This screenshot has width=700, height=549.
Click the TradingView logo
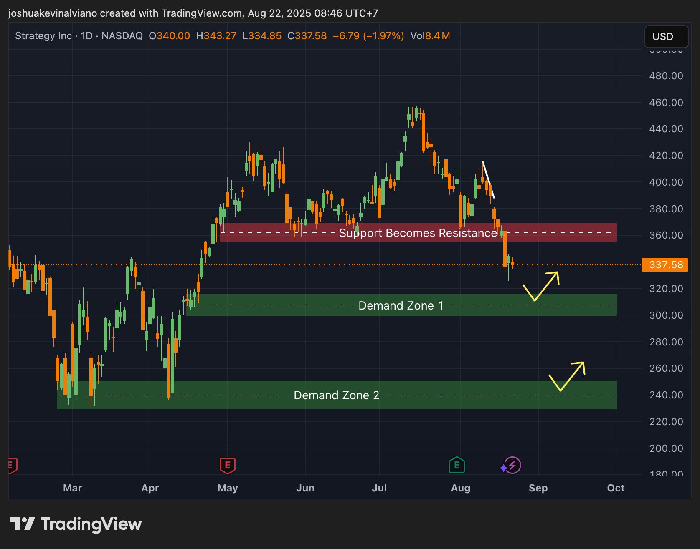(x=76, y=524)
